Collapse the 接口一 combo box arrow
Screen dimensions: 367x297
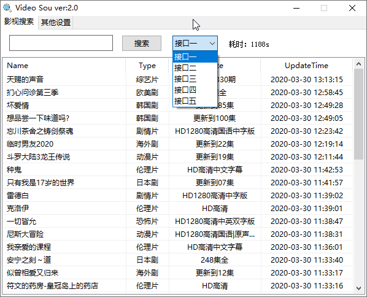point(212,44)
